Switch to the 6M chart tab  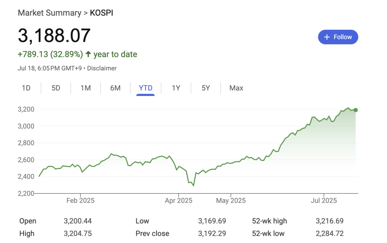[115, 88]
